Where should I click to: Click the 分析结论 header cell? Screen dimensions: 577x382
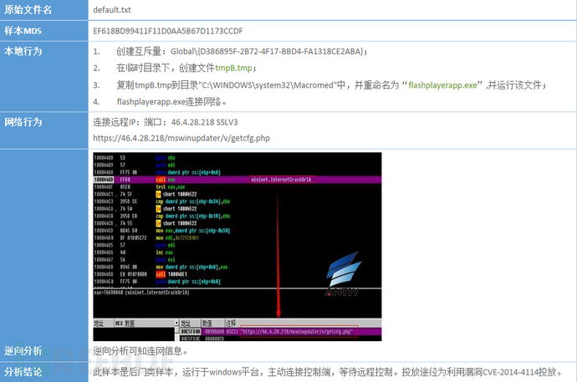pyautogui.click(x=43, y=372)
